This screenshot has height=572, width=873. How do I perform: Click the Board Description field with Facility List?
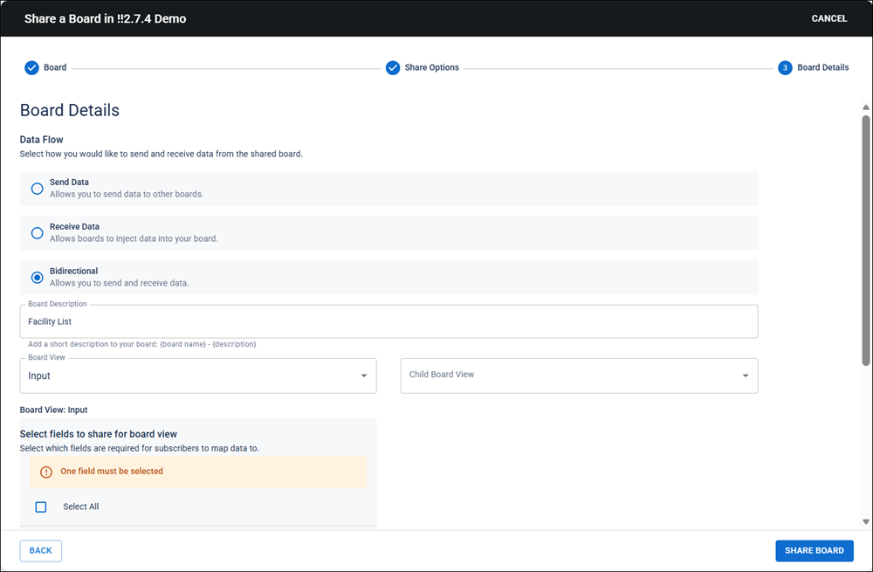click(388, 321)
